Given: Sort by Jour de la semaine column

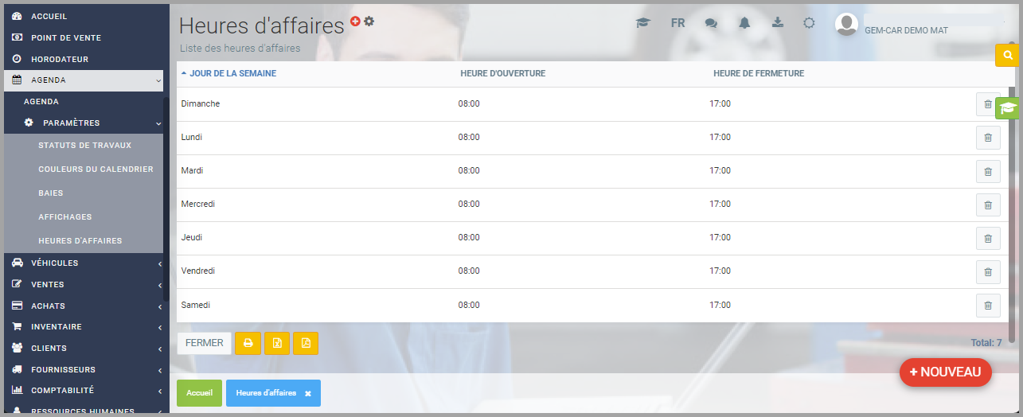Looking at the screenshot, I should point(232,73).
